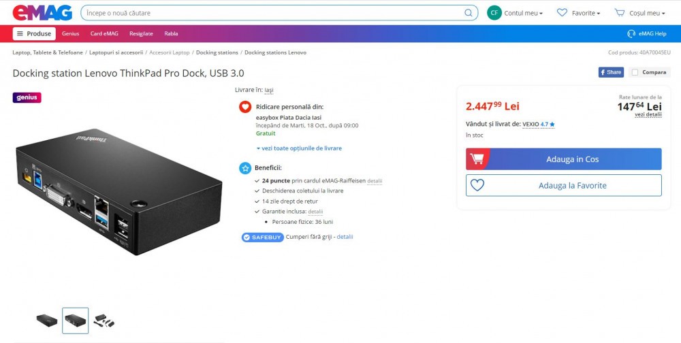Image resolution: width=681 pixels, height=343 pixels.
Task: Tick the Compara checkbox
Action: pos(635,72)
